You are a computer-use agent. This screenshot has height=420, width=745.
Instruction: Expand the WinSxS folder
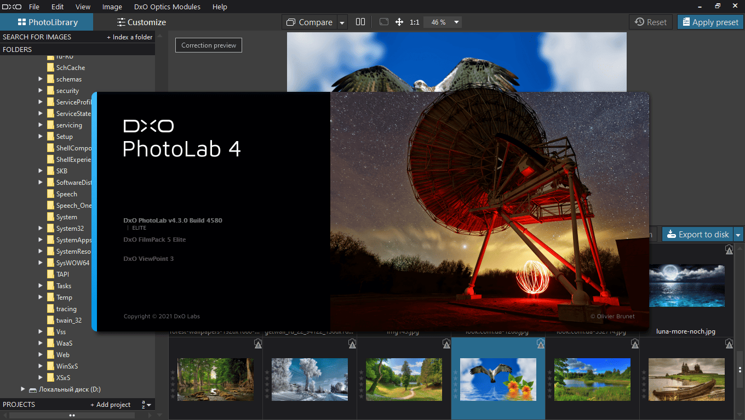click(41, 366)
